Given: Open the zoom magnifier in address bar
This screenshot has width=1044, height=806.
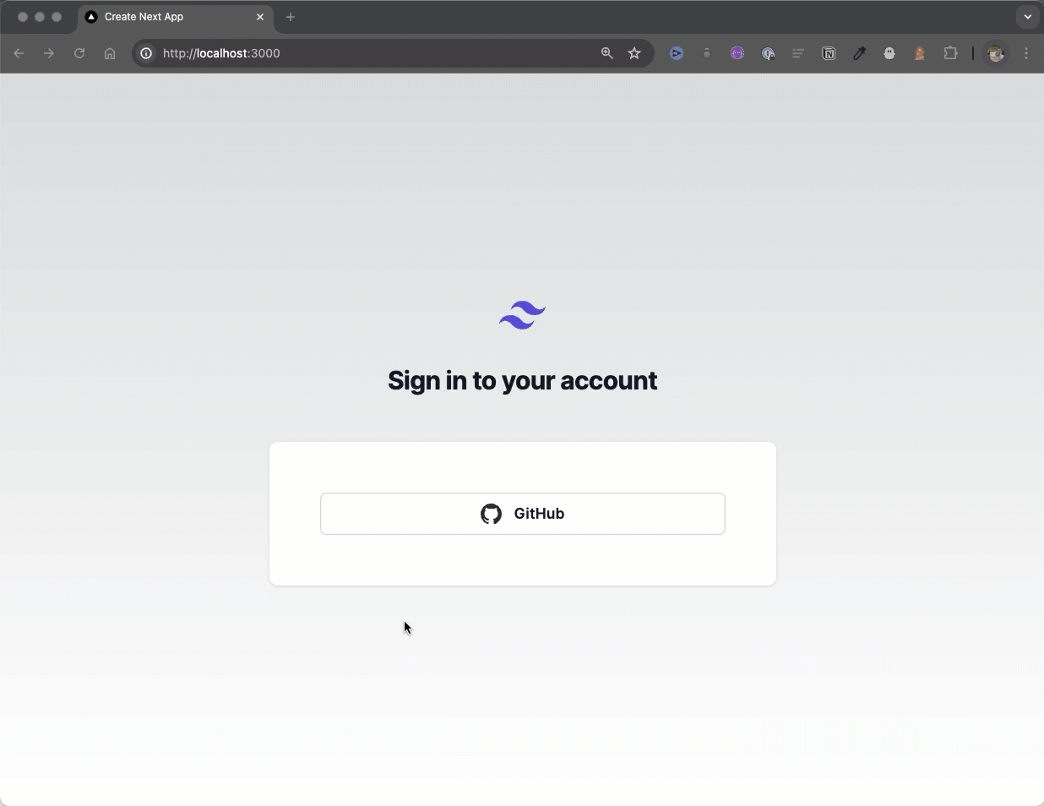Looking at the screenshot, I should [x=606, y=53].
